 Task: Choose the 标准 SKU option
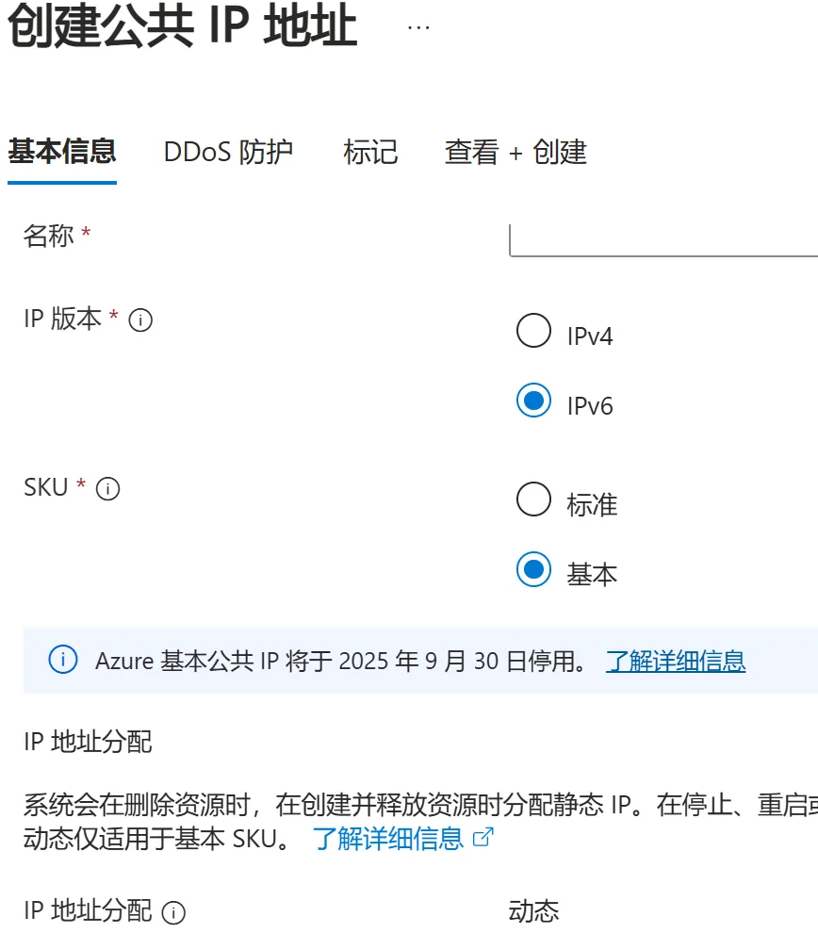pos(534,499)
